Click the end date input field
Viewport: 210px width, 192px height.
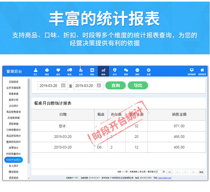[88, 86]
